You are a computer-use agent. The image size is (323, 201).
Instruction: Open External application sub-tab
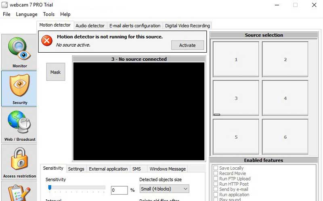[108, 169]
